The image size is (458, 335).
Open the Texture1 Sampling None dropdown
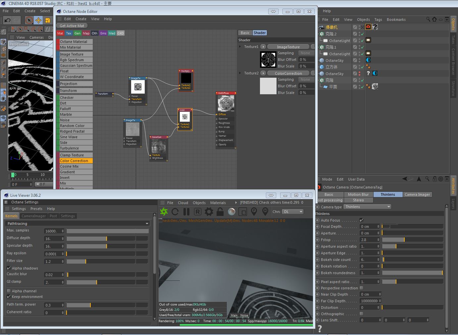[306, 53]
